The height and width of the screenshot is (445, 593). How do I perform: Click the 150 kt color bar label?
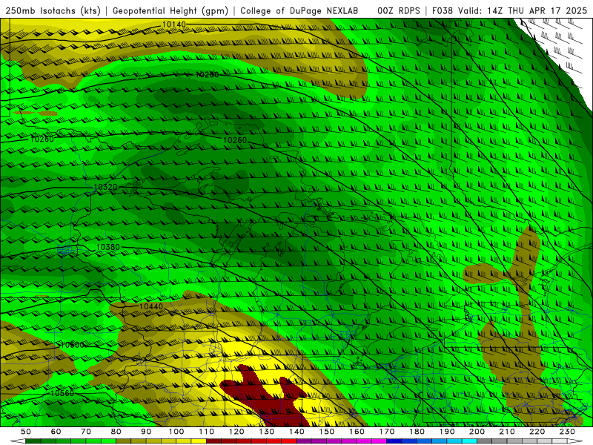[x=327, y=432]
